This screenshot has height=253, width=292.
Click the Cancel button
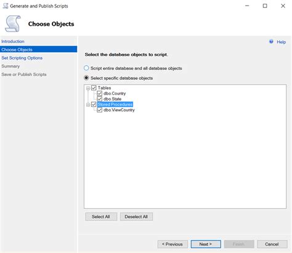pos(272,244)
